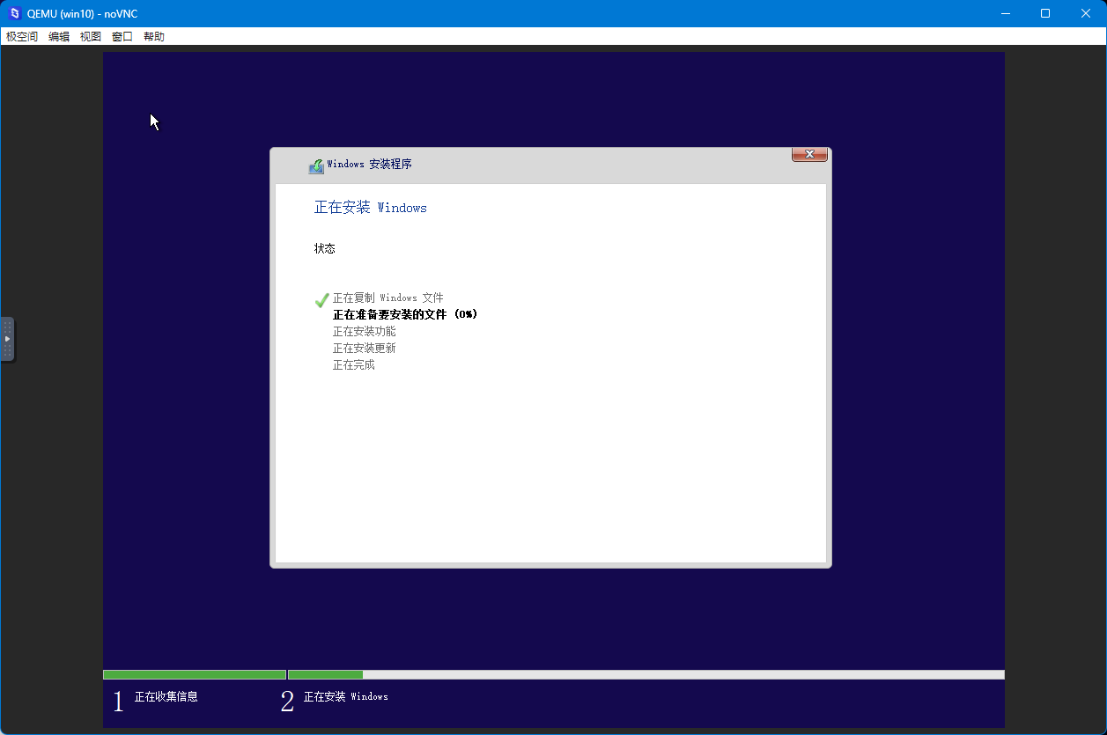Click the 正在安装功能 status line
Viewport: 1107px width, 735px height.
pos(364,332)
